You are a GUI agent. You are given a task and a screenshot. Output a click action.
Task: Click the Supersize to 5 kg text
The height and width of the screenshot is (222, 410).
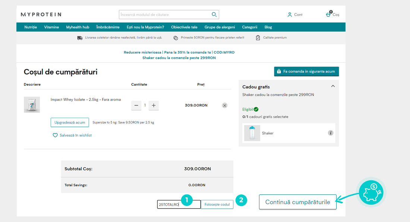tap(123, 122)
